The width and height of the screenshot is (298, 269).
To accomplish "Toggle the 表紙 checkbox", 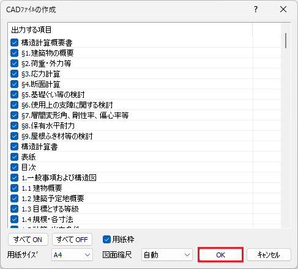I will pos(14,157).
